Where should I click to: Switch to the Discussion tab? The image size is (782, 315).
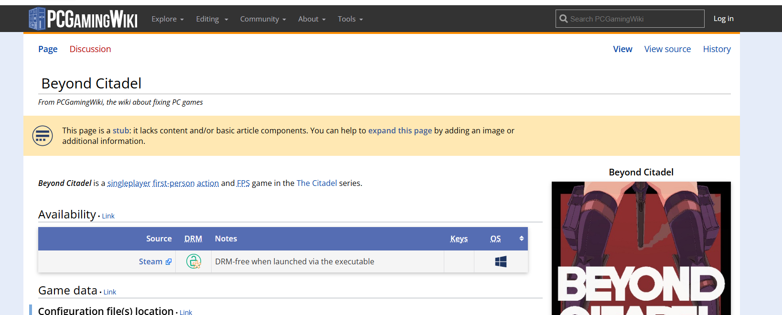[x=90, y=49]
